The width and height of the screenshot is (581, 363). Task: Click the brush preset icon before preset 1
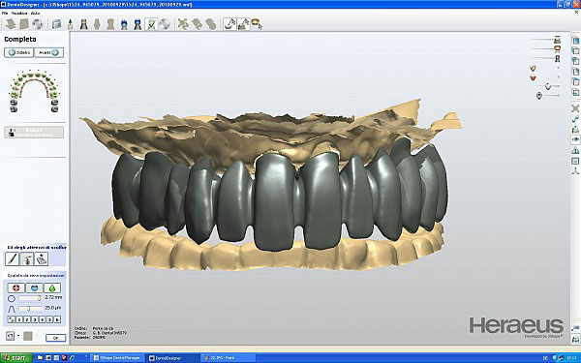click(12, 319)
